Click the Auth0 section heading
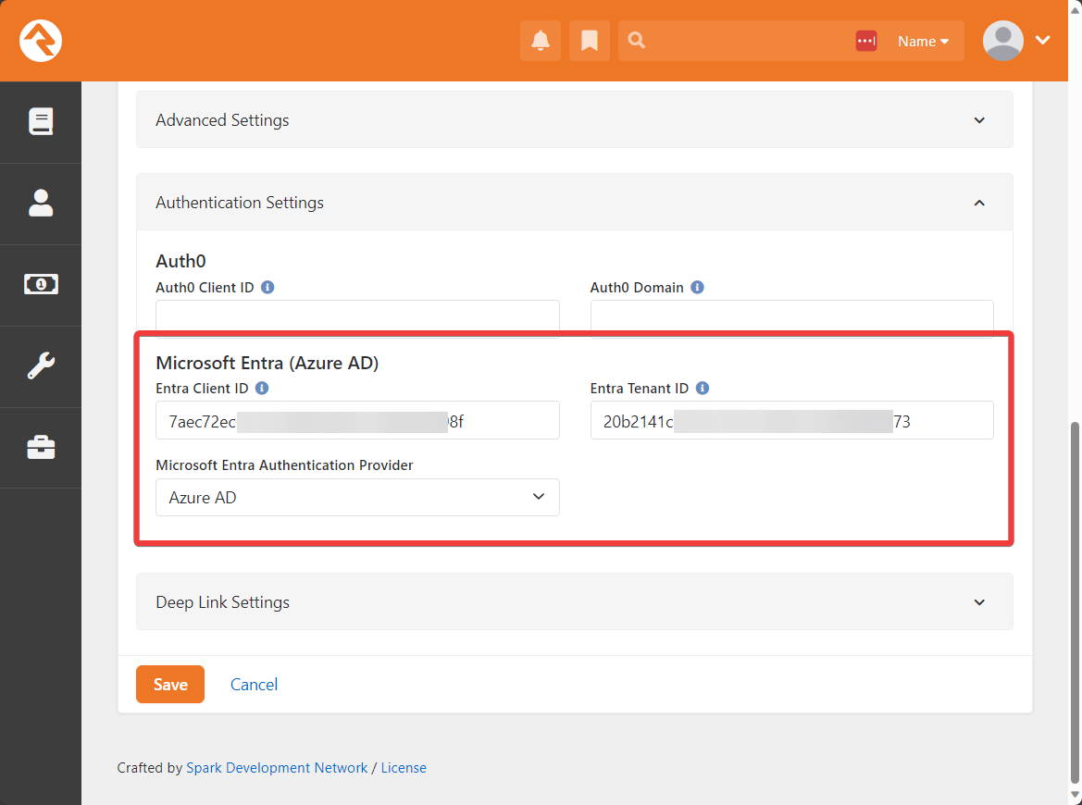 [180, 261]
